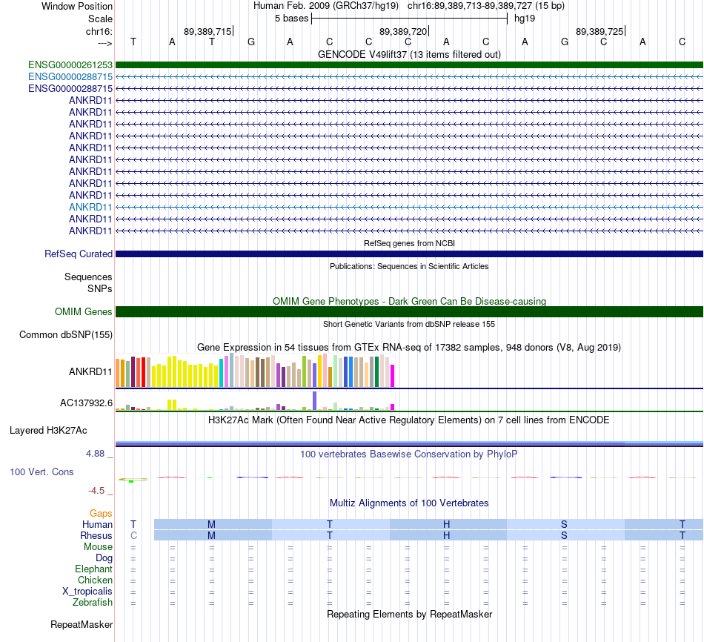Click the SNPs track label

[x=100, y=289]
